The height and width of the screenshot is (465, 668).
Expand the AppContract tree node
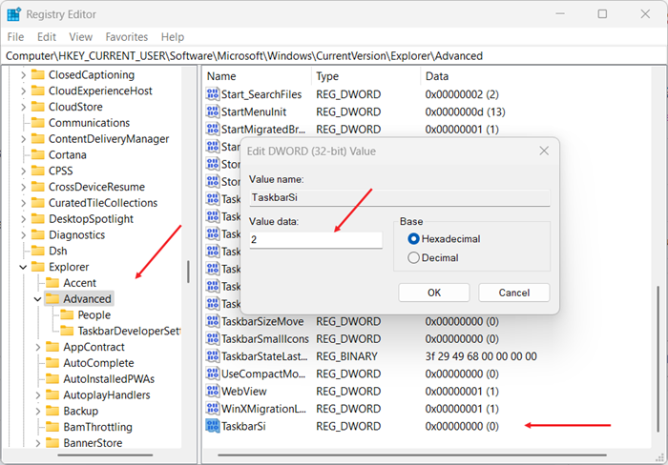pyautogui.click(x=38, y=347)
